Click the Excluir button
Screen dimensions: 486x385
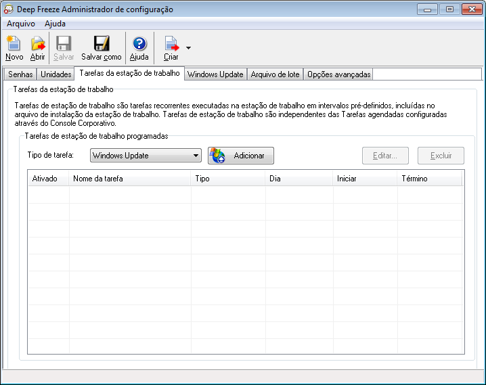click(441, 156)
